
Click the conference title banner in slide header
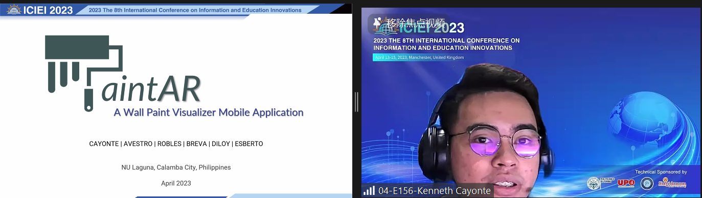coord(195,10)
